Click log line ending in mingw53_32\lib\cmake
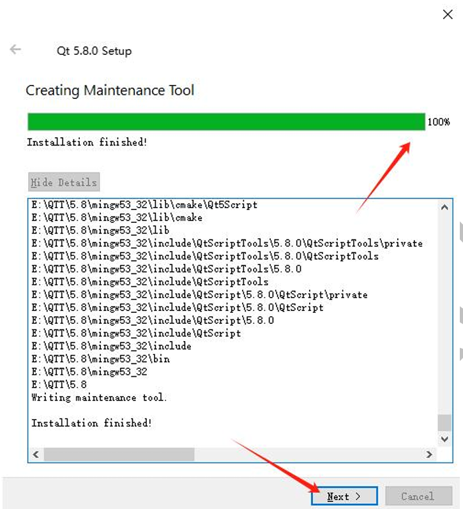 click(x=117, y=218)
